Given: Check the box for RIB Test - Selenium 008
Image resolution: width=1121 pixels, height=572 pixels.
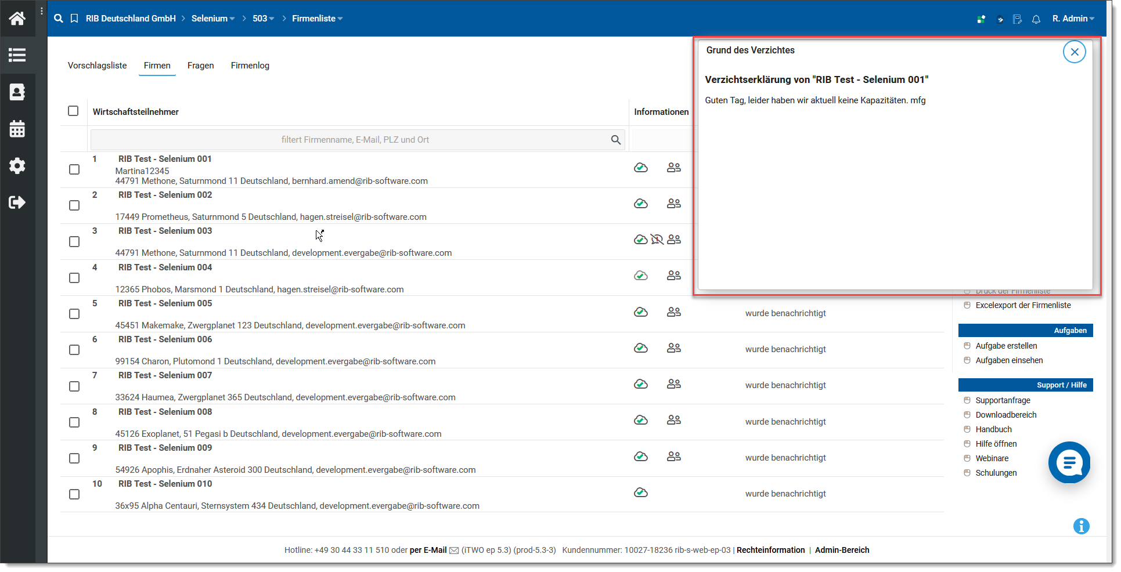Looking at the screenshot, I should tap(74, 422).
